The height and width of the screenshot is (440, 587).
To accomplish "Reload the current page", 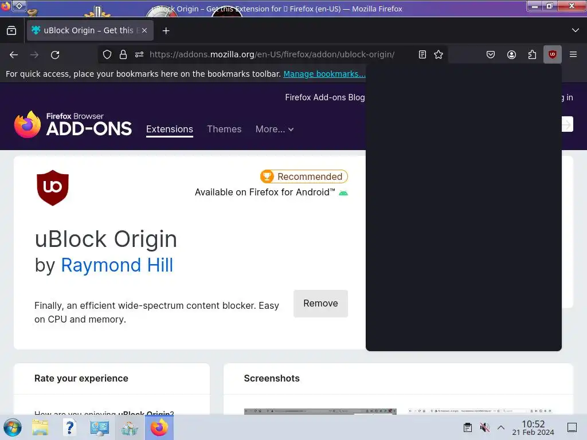I will tap(55, 55).
